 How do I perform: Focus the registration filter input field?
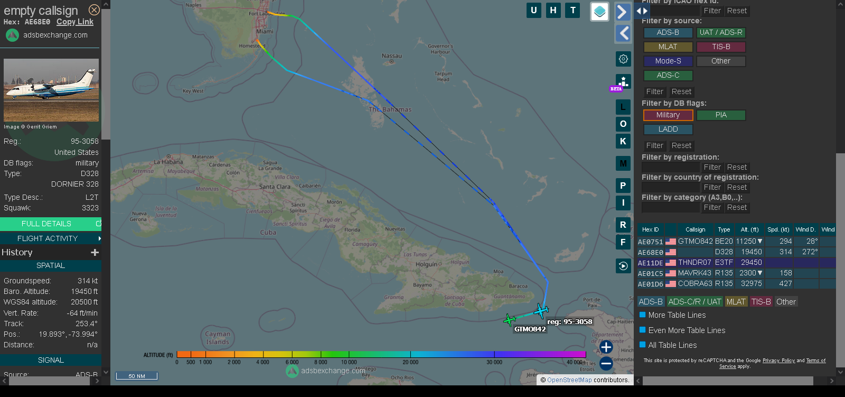pos(671,168)
